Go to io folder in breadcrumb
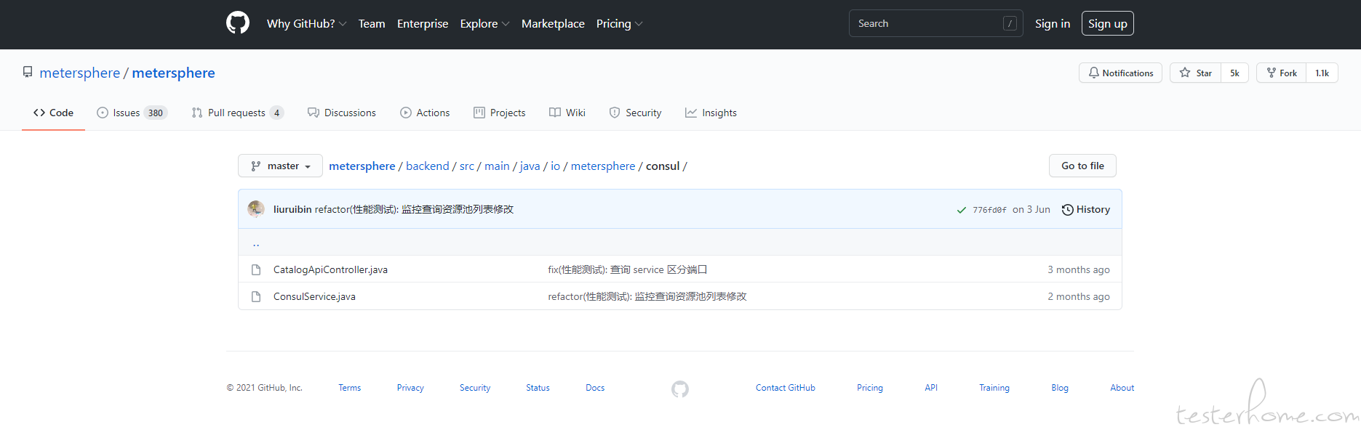Screen dimensions: 1361x443 click(555, 166)
